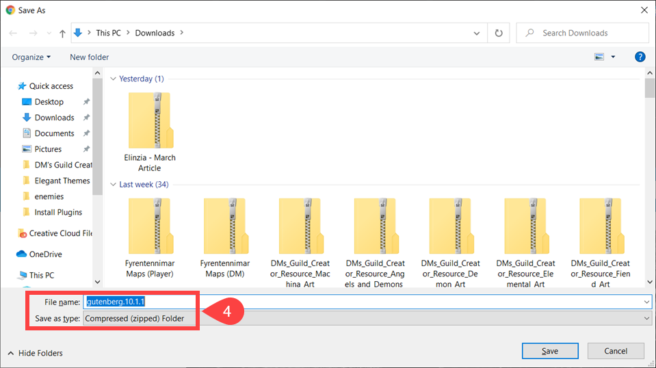656x368 pixels.
Task: Expand the File name history dropdown
Action: [646, 302]
